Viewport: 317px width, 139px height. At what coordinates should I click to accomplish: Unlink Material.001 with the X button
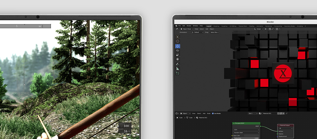[283, 113]
